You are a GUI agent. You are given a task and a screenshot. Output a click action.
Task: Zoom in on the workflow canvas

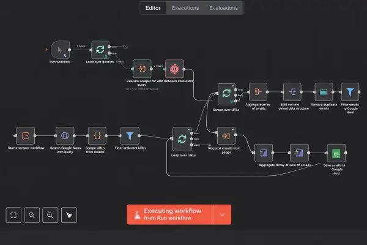click(x=31, y=215)
